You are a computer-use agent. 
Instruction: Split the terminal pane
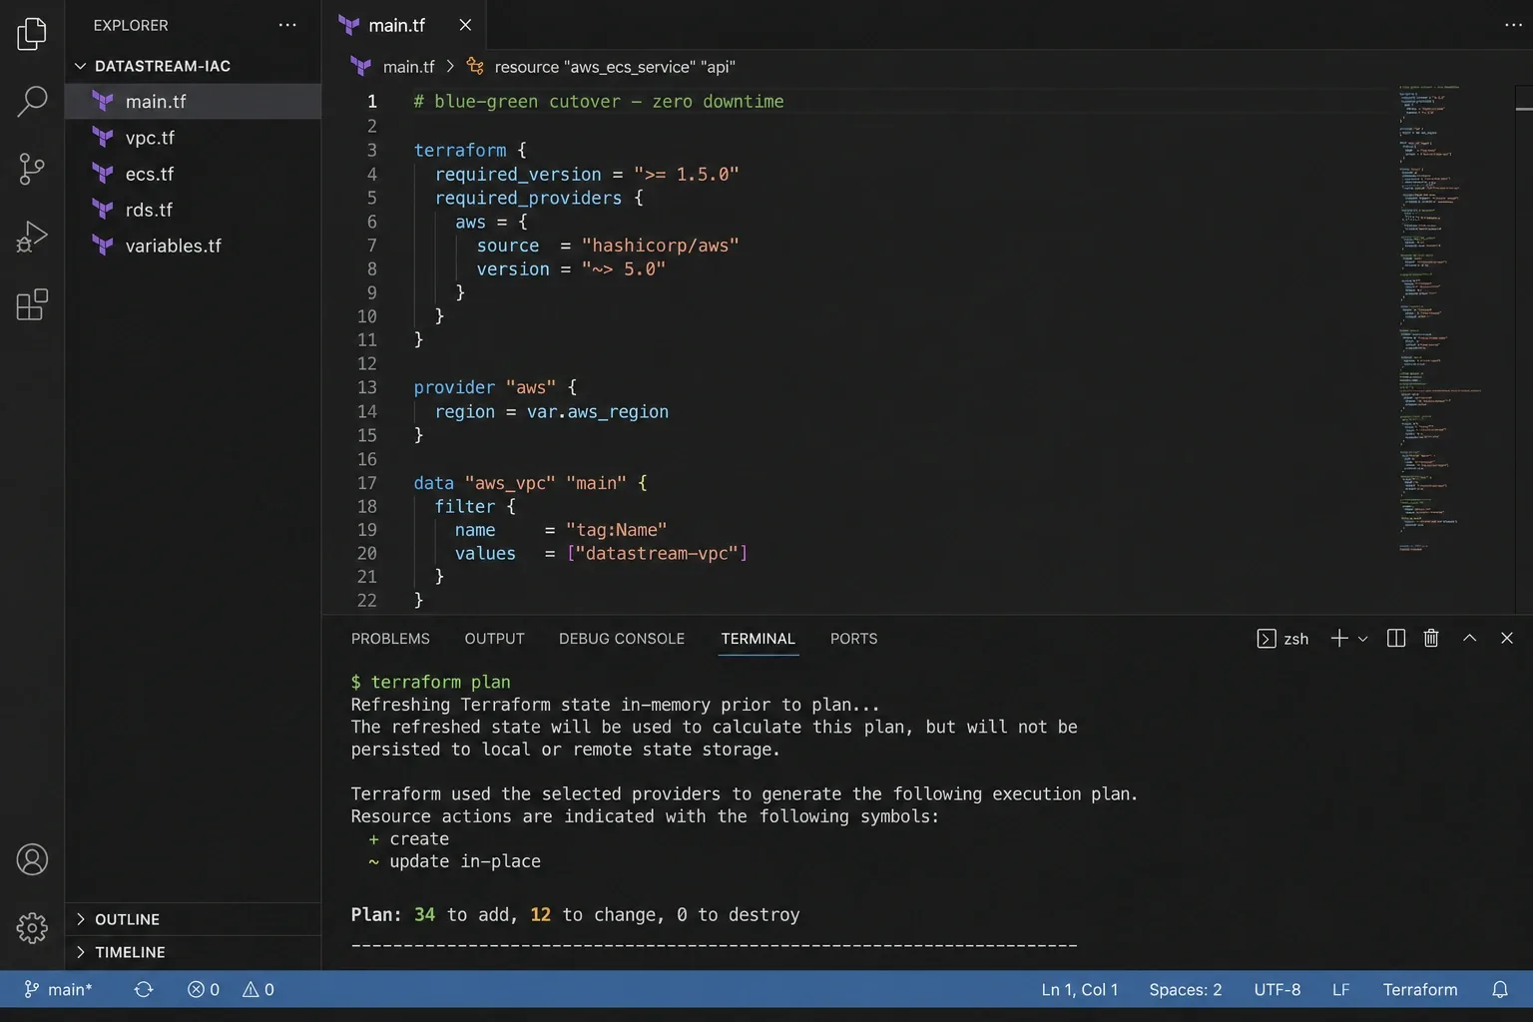1396,639
